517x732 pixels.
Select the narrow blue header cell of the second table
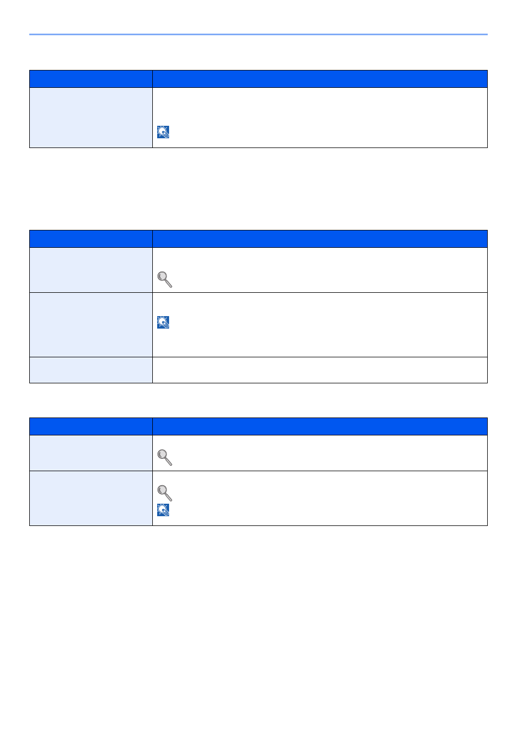tap(91, 239)
